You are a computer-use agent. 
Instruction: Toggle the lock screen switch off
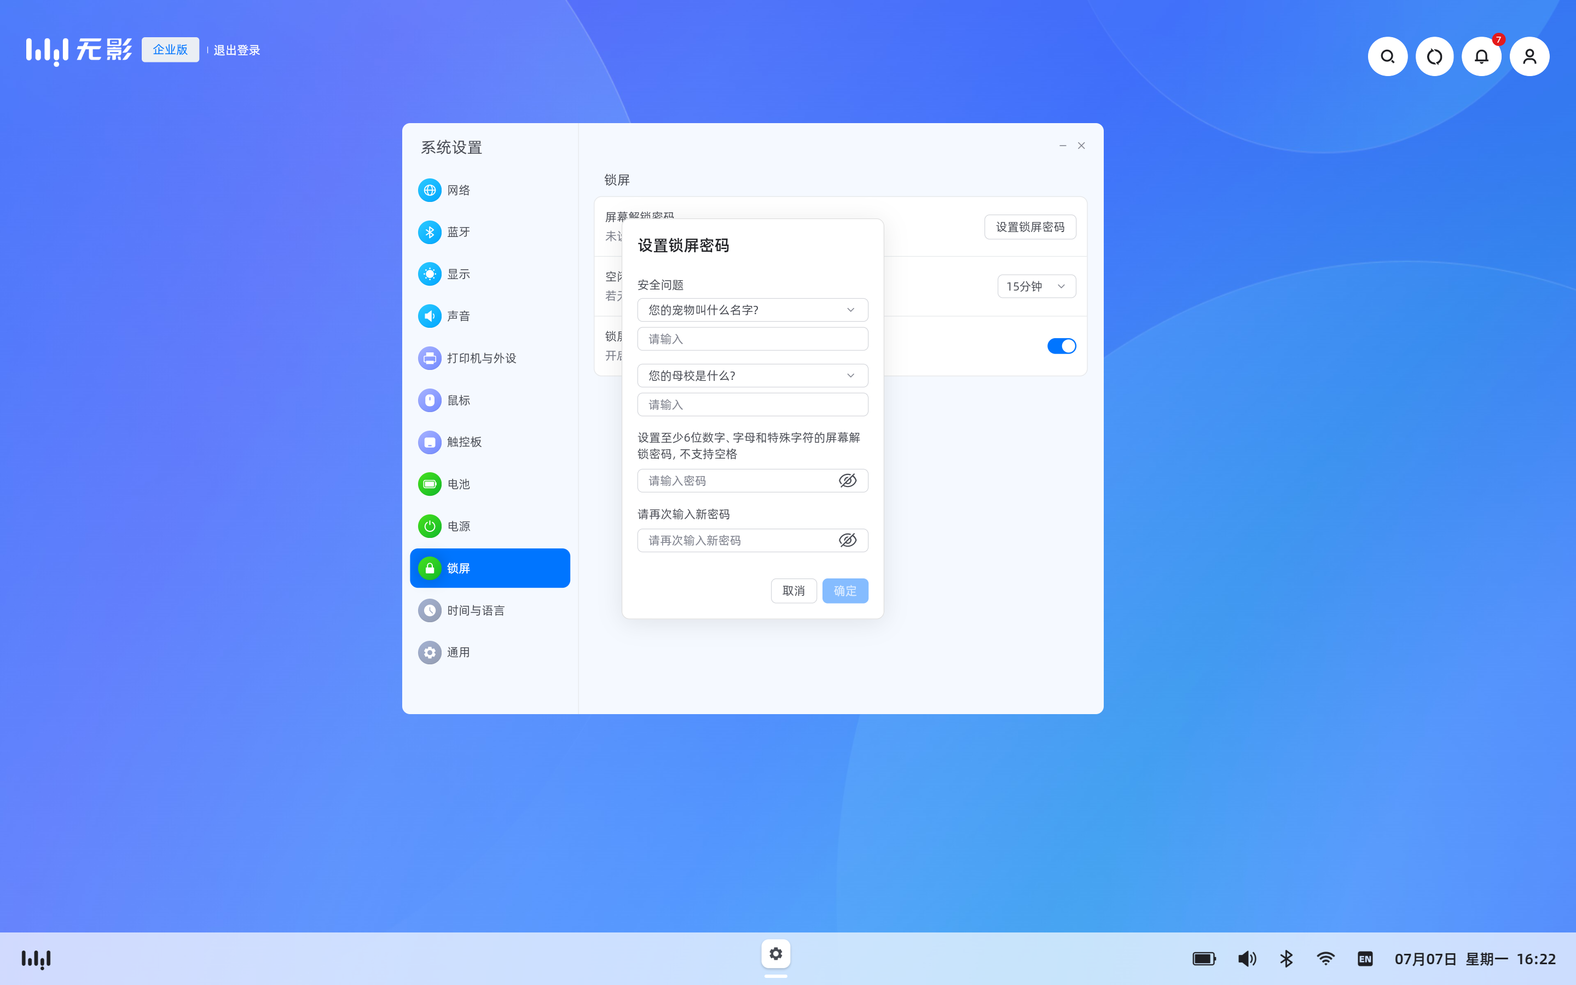(1061, 346)
